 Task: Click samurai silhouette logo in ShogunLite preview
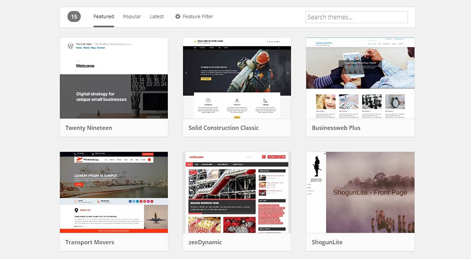pyautogui.click(x=316, y=165)
